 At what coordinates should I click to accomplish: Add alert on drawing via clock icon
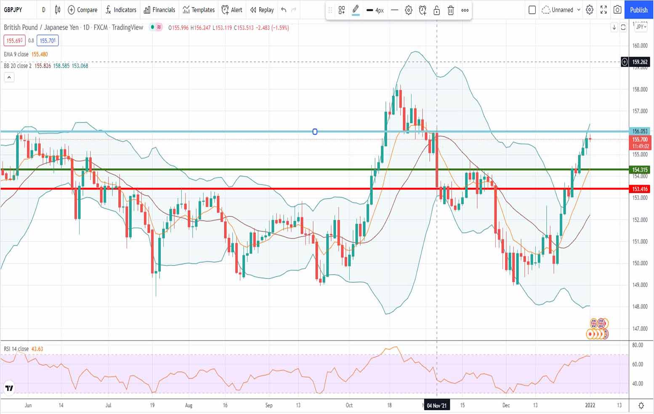[423, 10]
